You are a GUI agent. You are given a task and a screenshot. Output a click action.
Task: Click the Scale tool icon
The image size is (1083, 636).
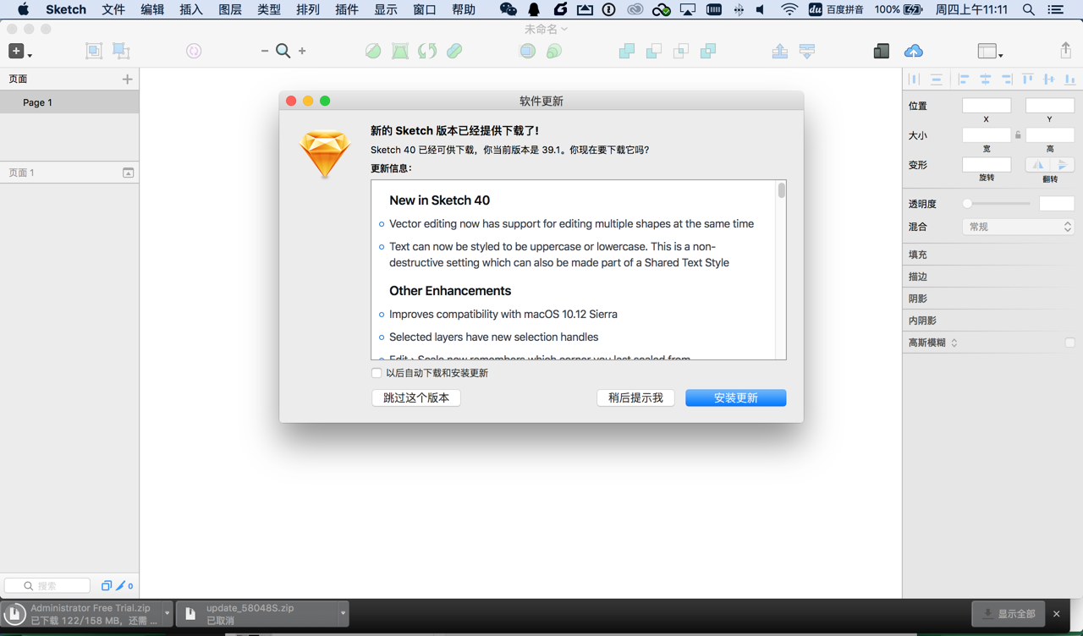click(x=554, y=52)
